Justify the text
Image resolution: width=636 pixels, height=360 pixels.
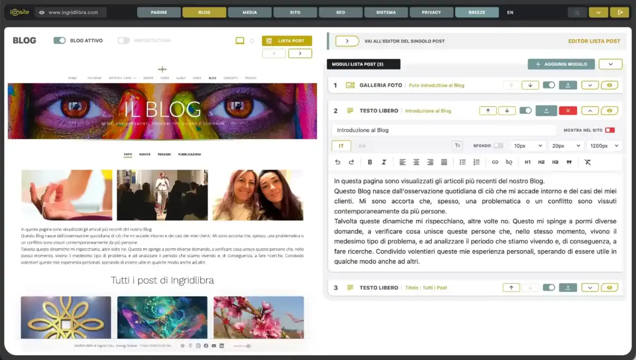tap(444, 162)
